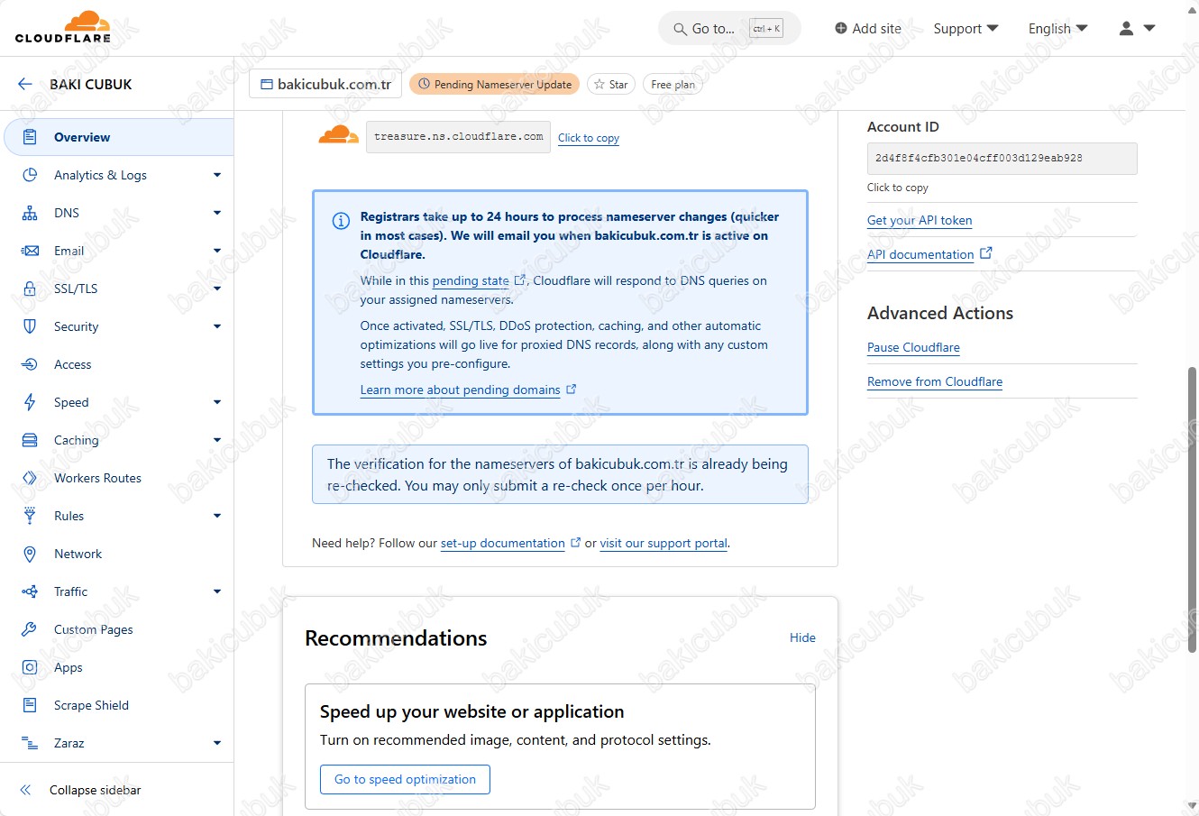1199x816 pixels.
Task: Open the set-up documentation link
Action: click(503, 543)
